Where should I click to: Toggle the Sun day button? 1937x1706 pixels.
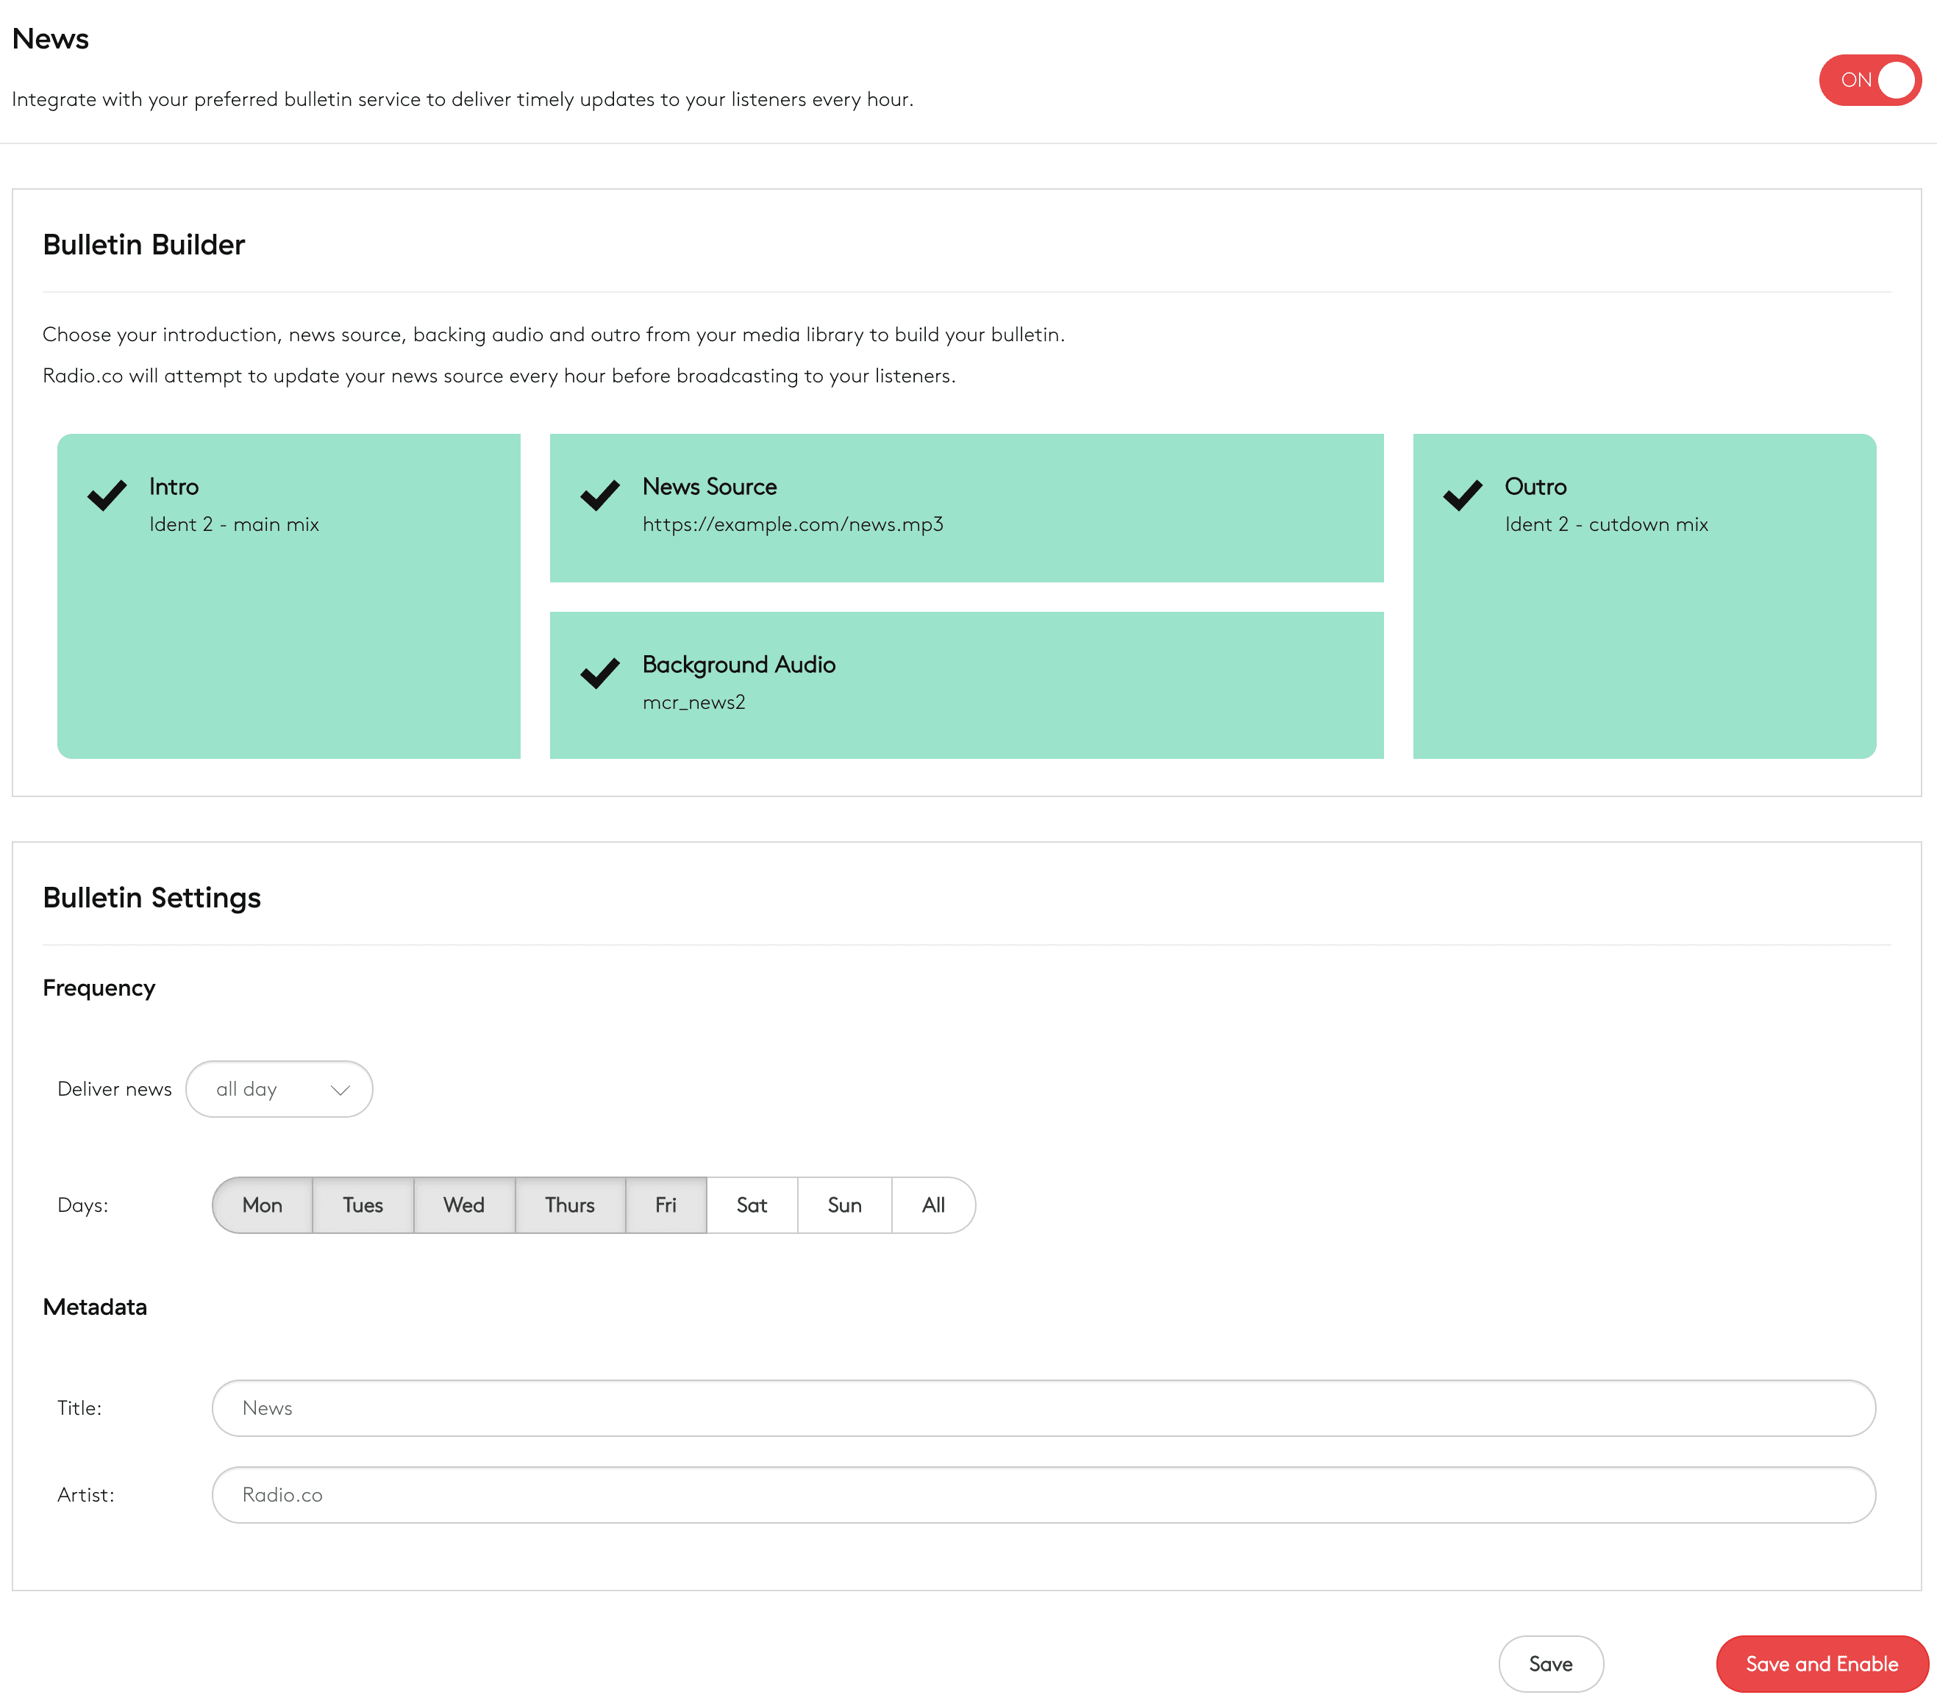844,1204
